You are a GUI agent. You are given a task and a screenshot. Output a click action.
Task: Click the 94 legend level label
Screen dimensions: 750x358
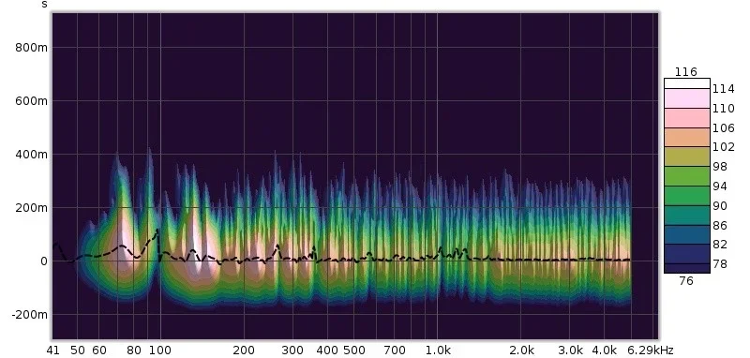tap(720, 186)
